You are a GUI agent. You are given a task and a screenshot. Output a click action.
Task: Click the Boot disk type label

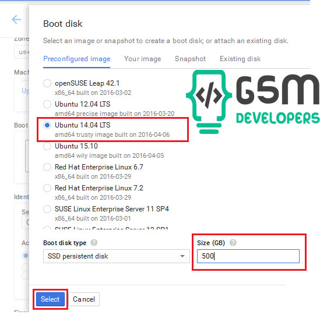[65, 243]
